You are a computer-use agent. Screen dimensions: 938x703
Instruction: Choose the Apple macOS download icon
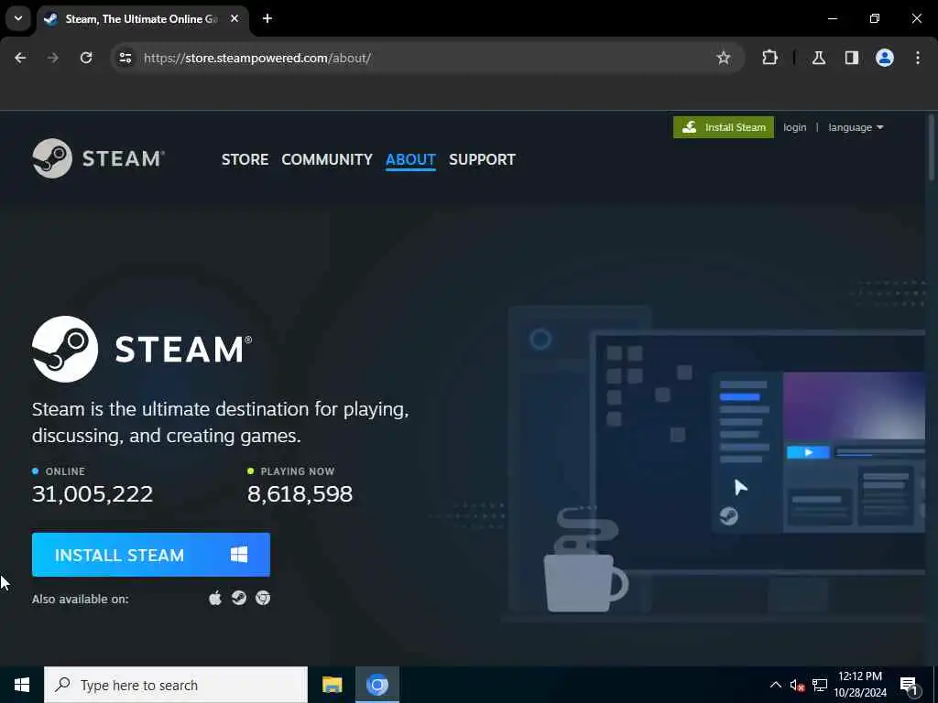215,598
